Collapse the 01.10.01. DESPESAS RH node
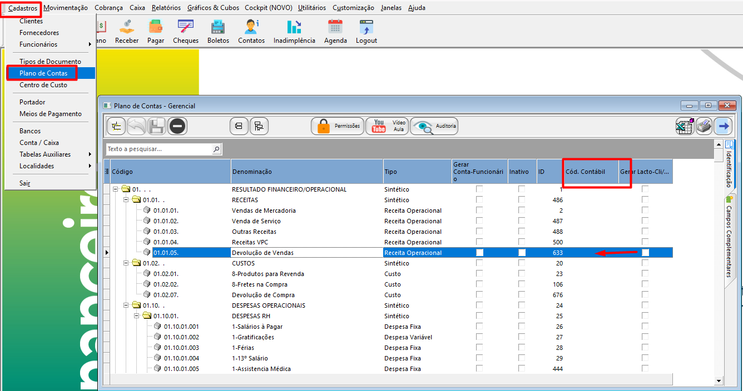The height and width of the screenshot is (391, 743). [136, 316]
